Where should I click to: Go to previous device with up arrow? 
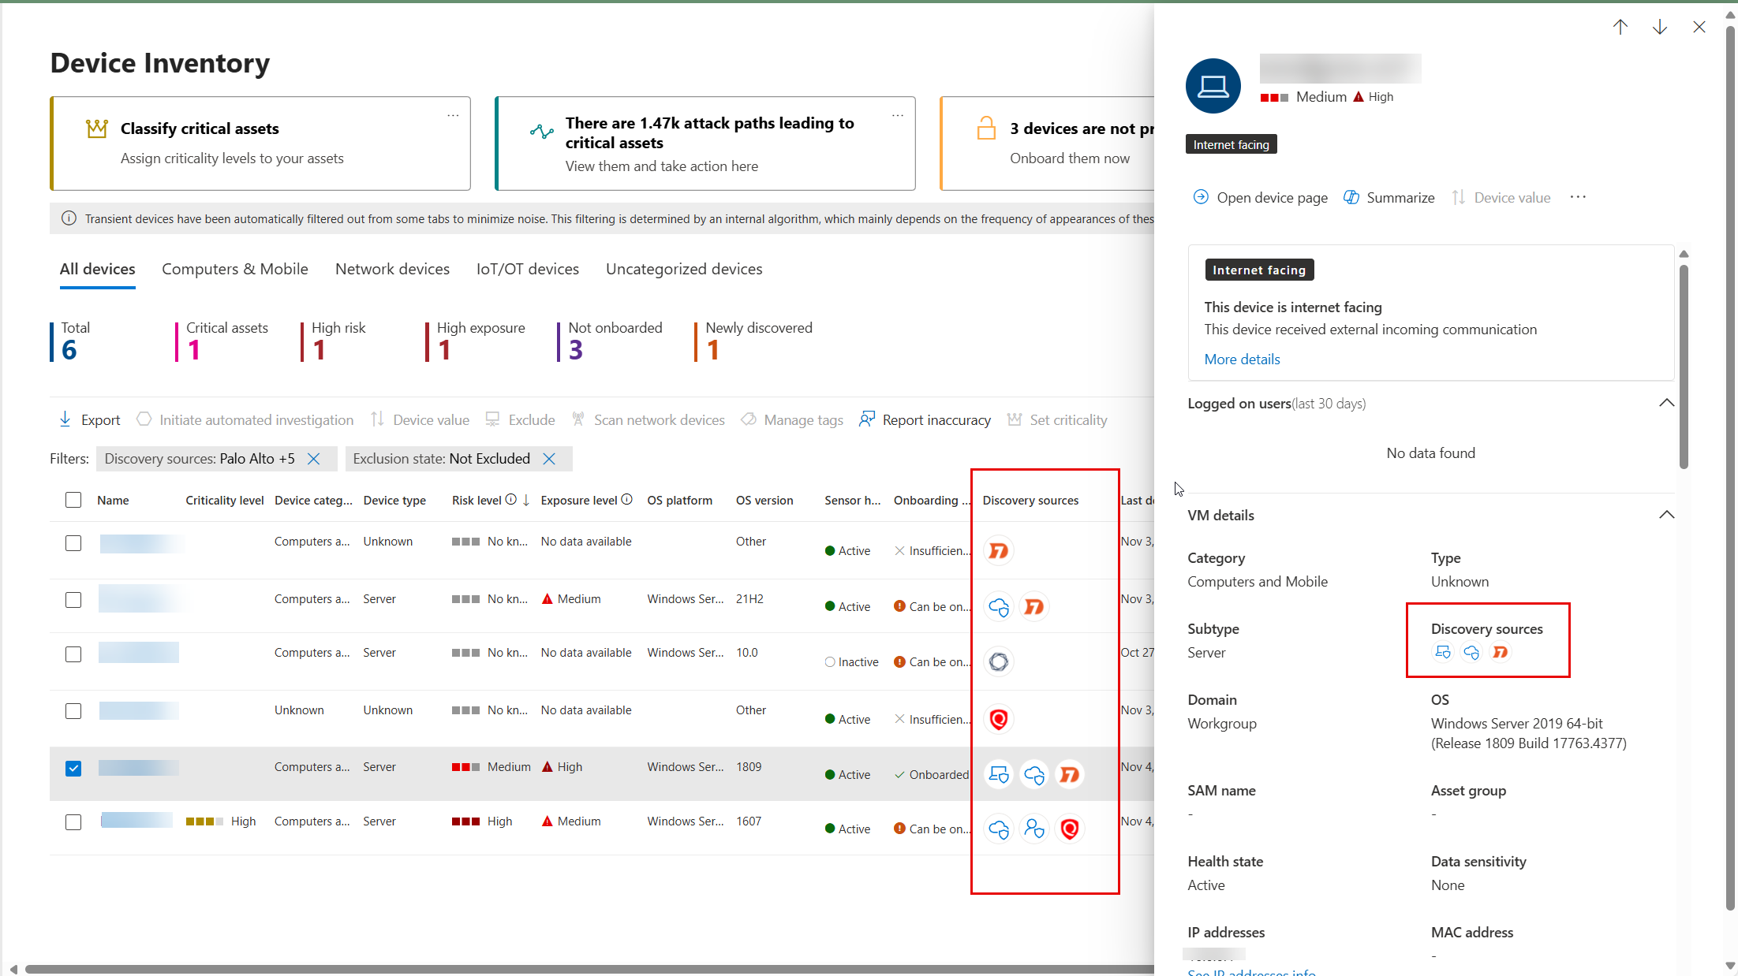tap(1620, 28)
